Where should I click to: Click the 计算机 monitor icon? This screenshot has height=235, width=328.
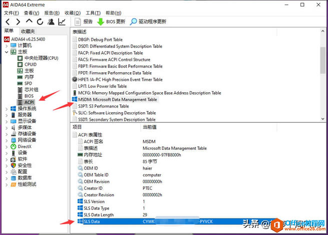(x=13, y=46)
